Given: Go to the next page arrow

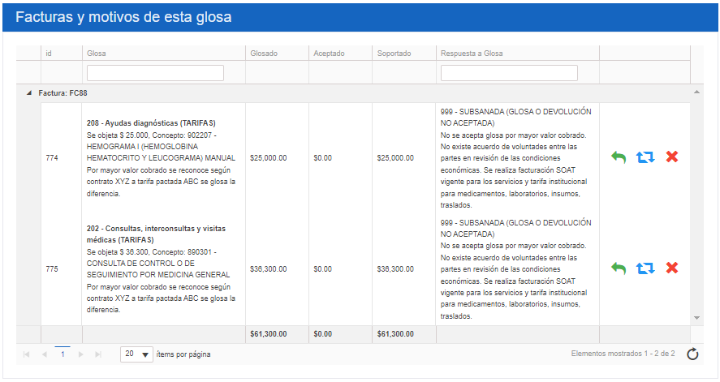Looking at the screenshot, I should (x=80, y=354).
